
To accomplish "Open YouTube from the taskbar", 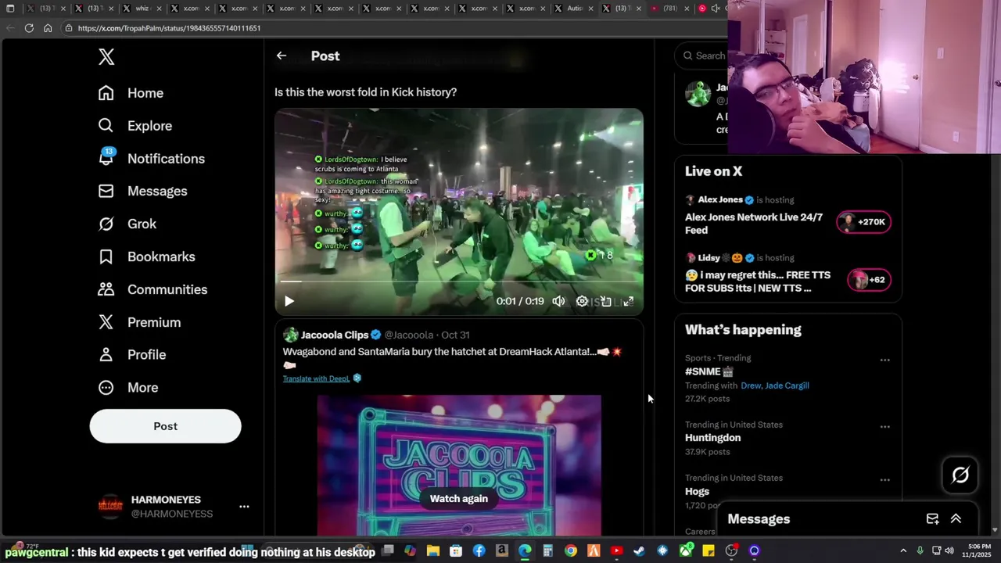I will click(x=617, y=551).
